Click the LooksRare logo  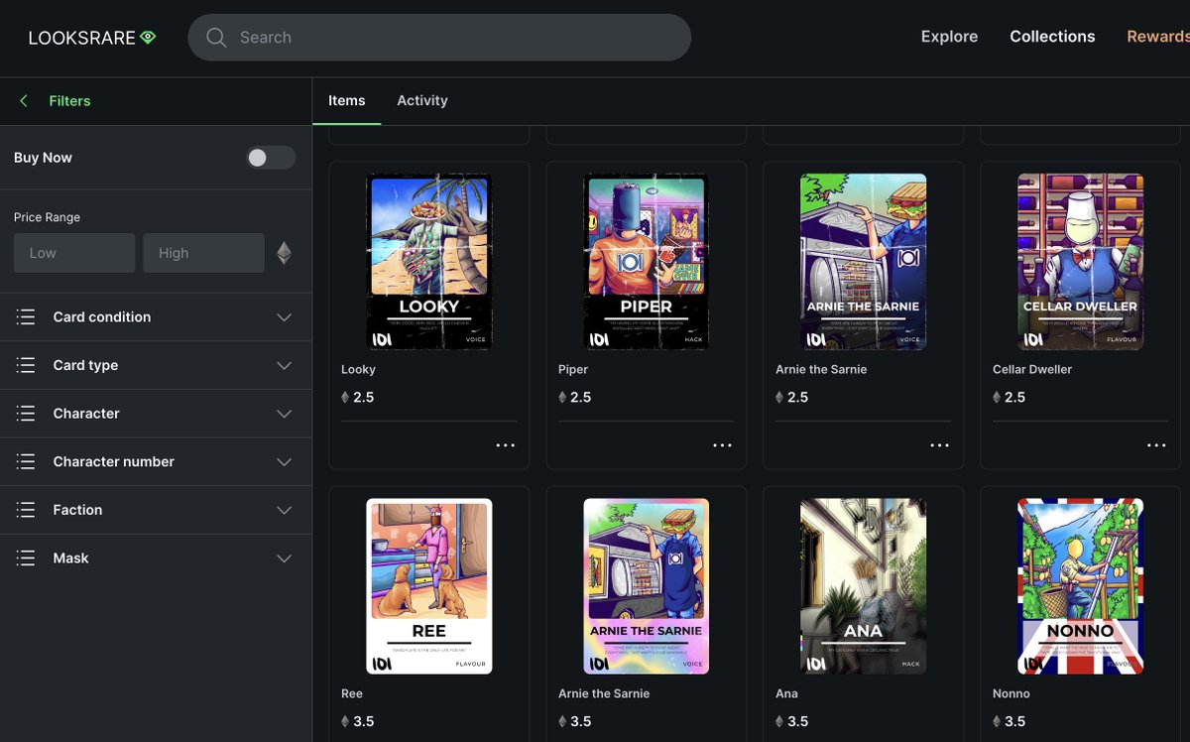(x=92, y=38)
